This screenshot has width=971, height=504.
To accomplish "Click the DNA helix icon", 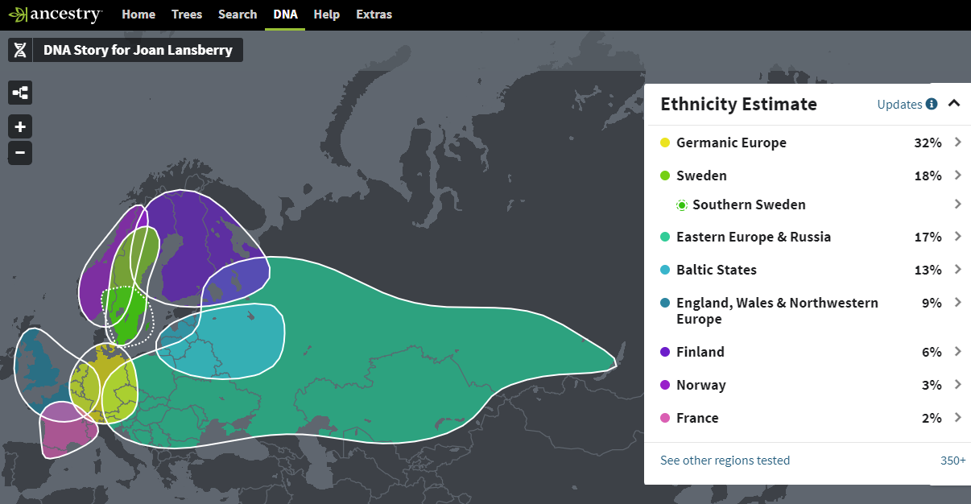I will click(20, 50).
